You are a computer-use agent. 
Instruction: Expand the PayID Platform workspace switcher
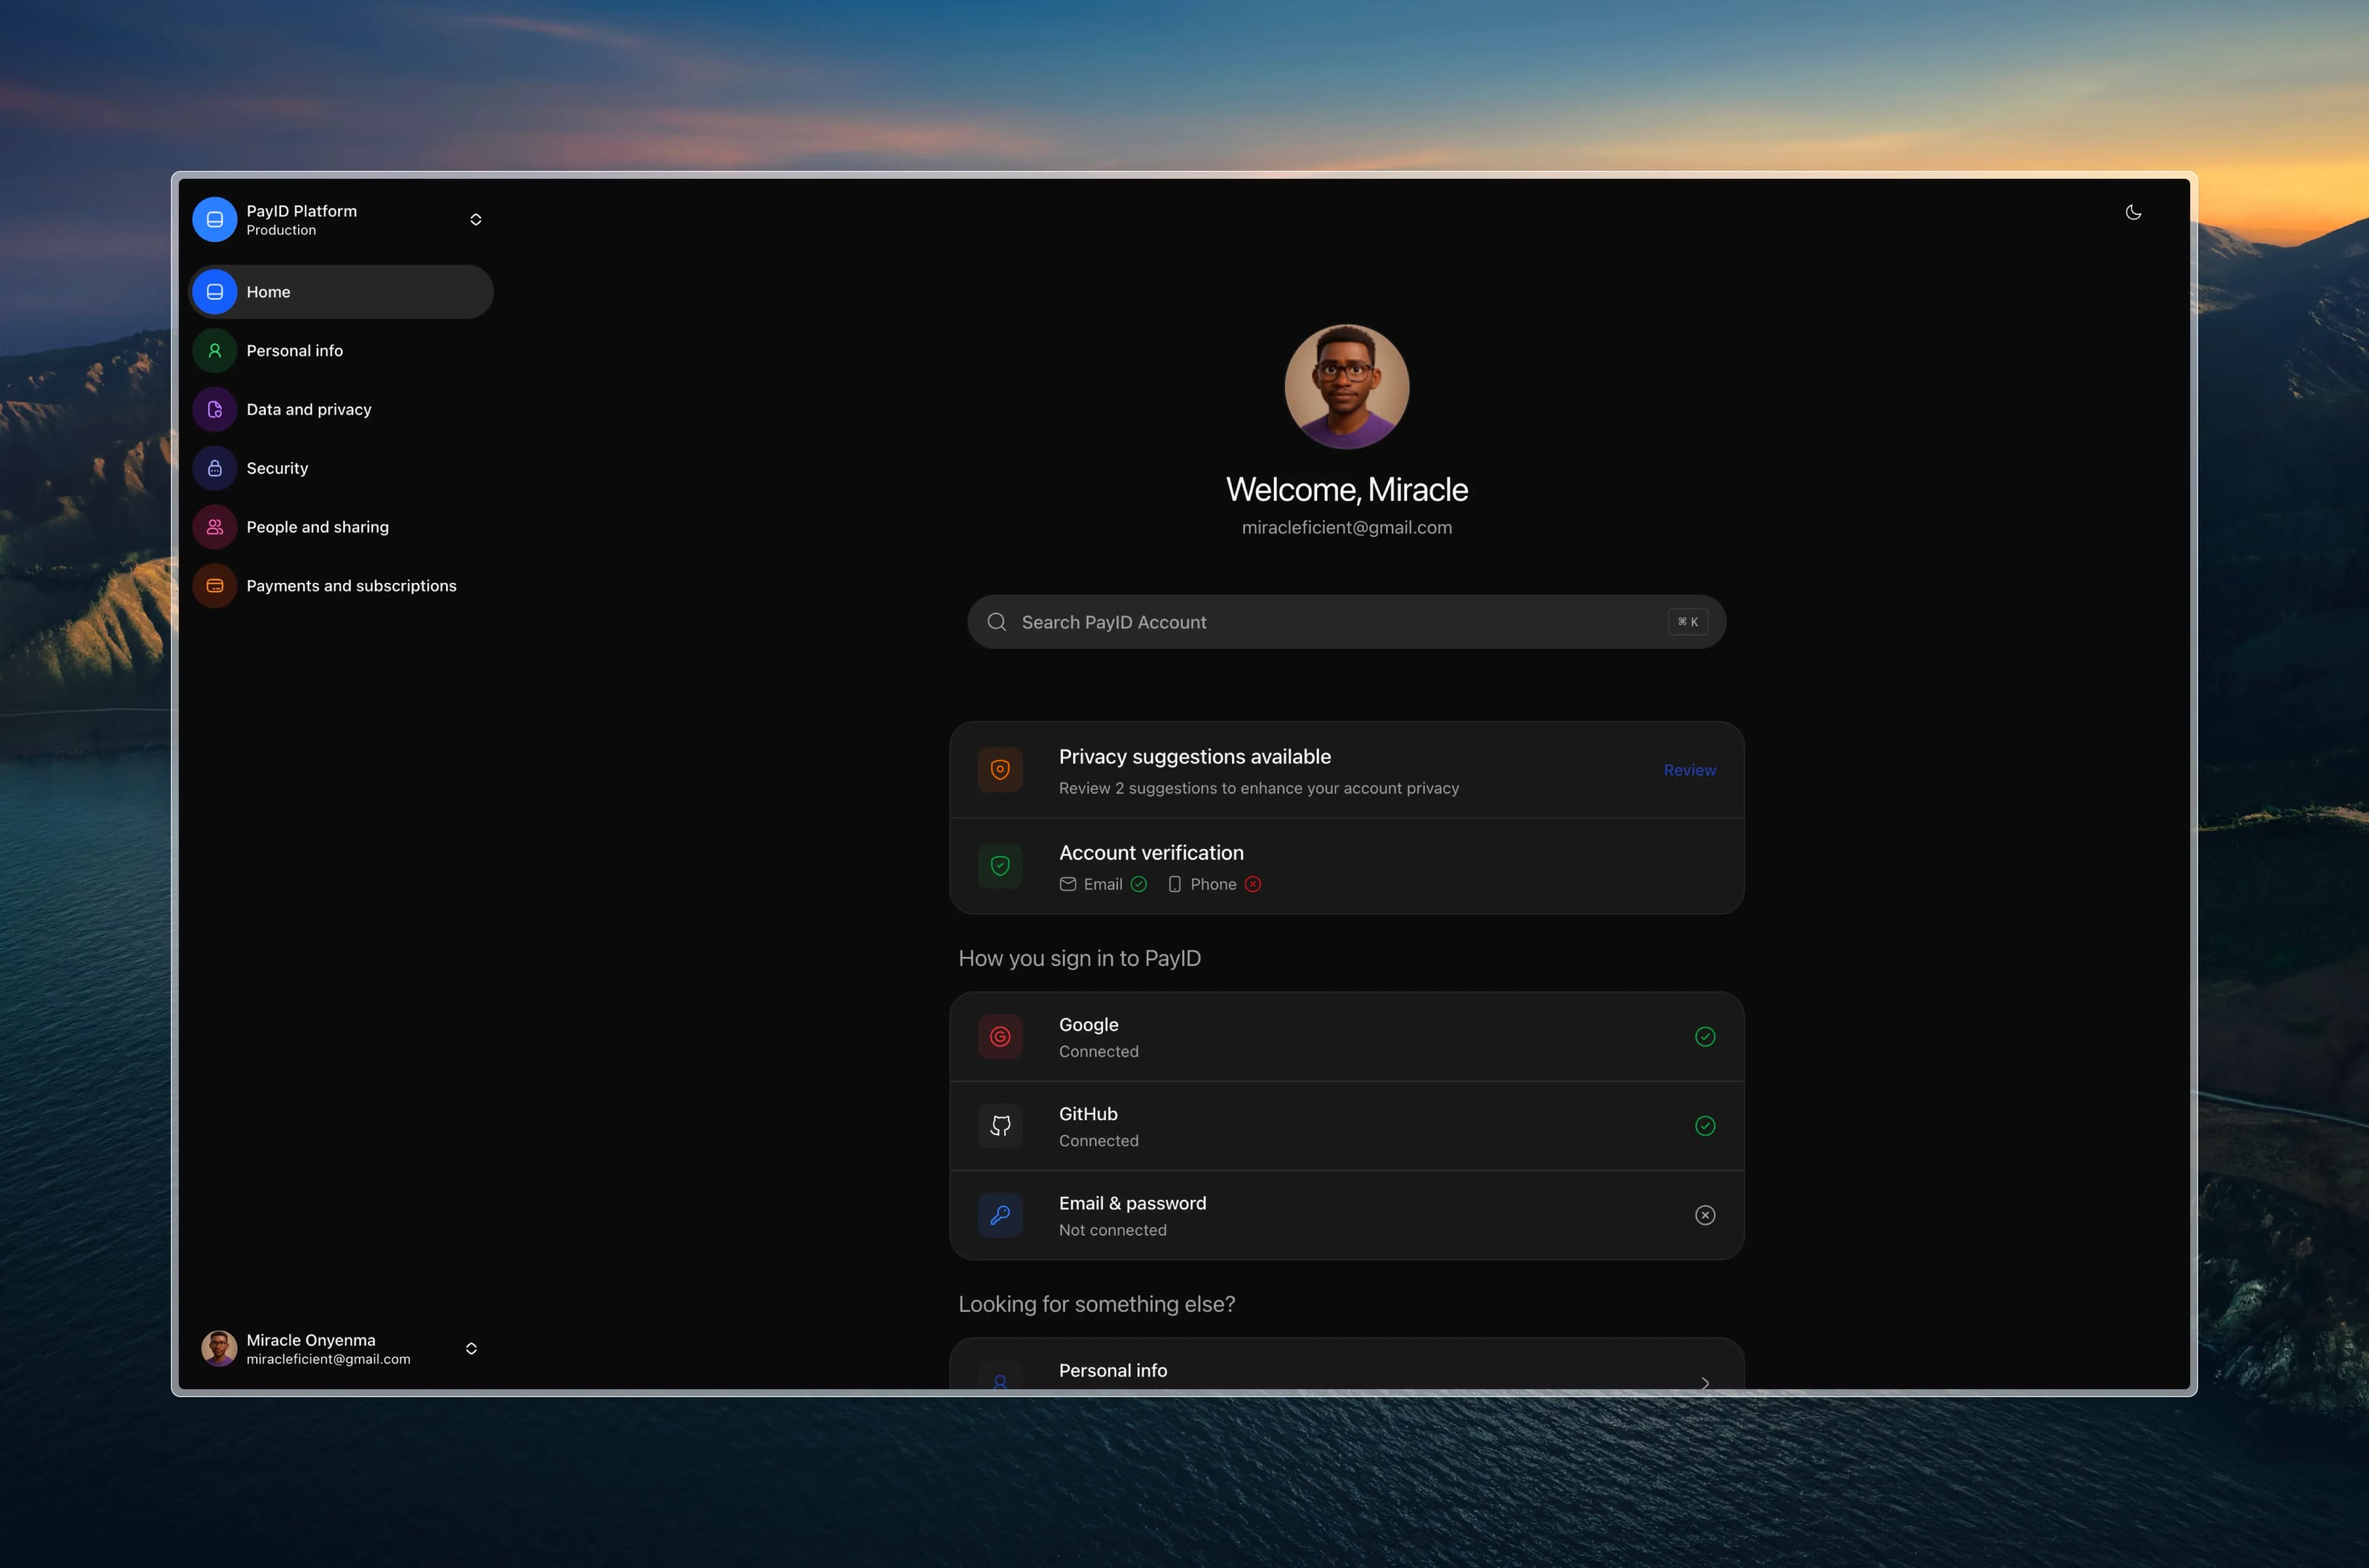click(476, 219)
